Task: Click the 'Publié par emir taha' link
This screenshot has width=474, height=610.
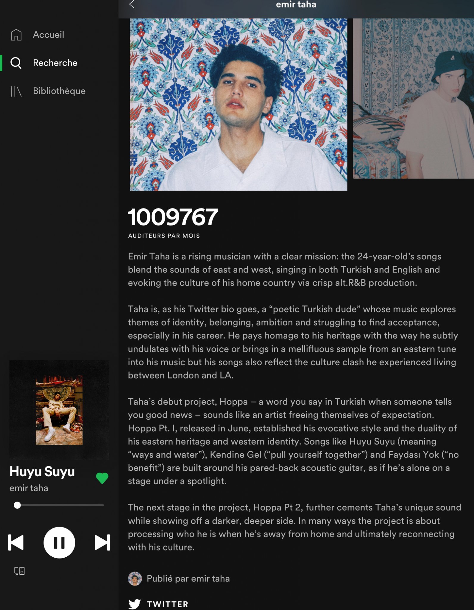Action: (x=188, y=578)
